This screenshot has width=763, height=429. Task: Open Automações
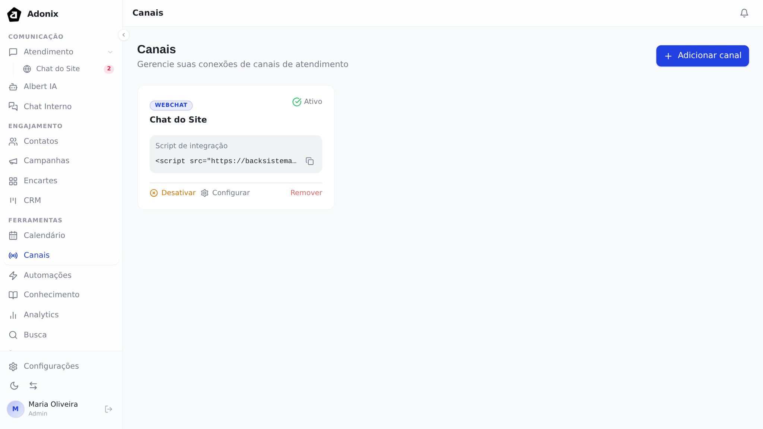pos(61,275)
